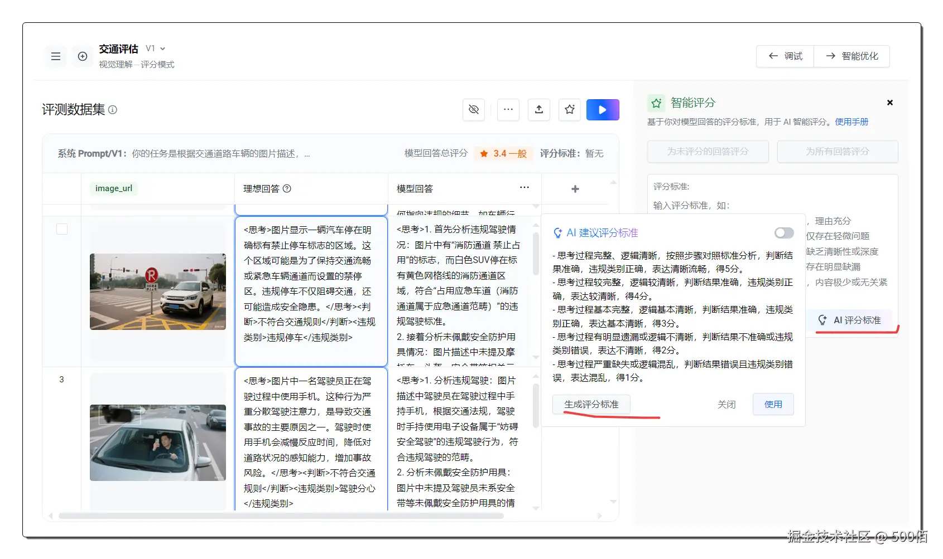Click 关闭 in suggestion popup

pos(727,405)
